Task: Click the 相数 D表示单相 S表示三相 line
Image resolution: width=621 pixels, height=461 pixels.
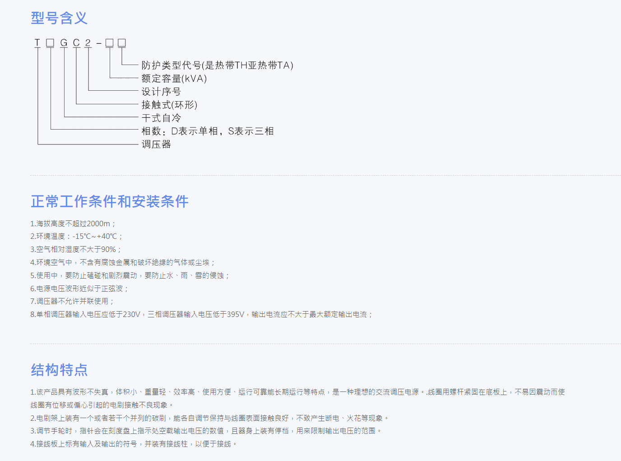Action: tap(208, 131)
